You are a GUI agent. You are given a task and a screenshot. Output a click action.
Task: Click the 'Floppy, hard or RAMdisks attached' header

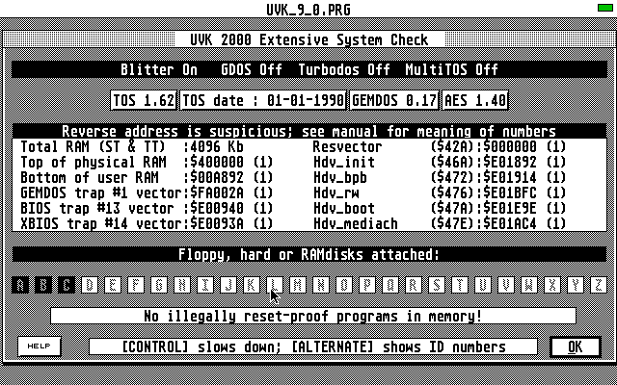(x=309, y=254)
